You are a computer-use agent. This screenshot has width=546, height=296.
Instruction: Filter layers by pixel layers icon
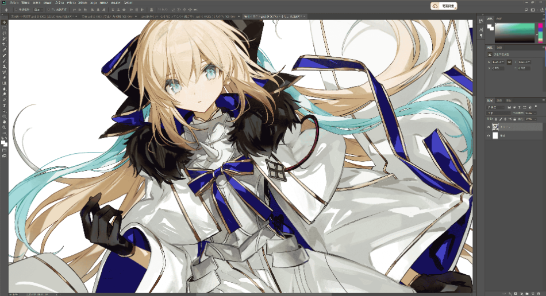(509, 107)
